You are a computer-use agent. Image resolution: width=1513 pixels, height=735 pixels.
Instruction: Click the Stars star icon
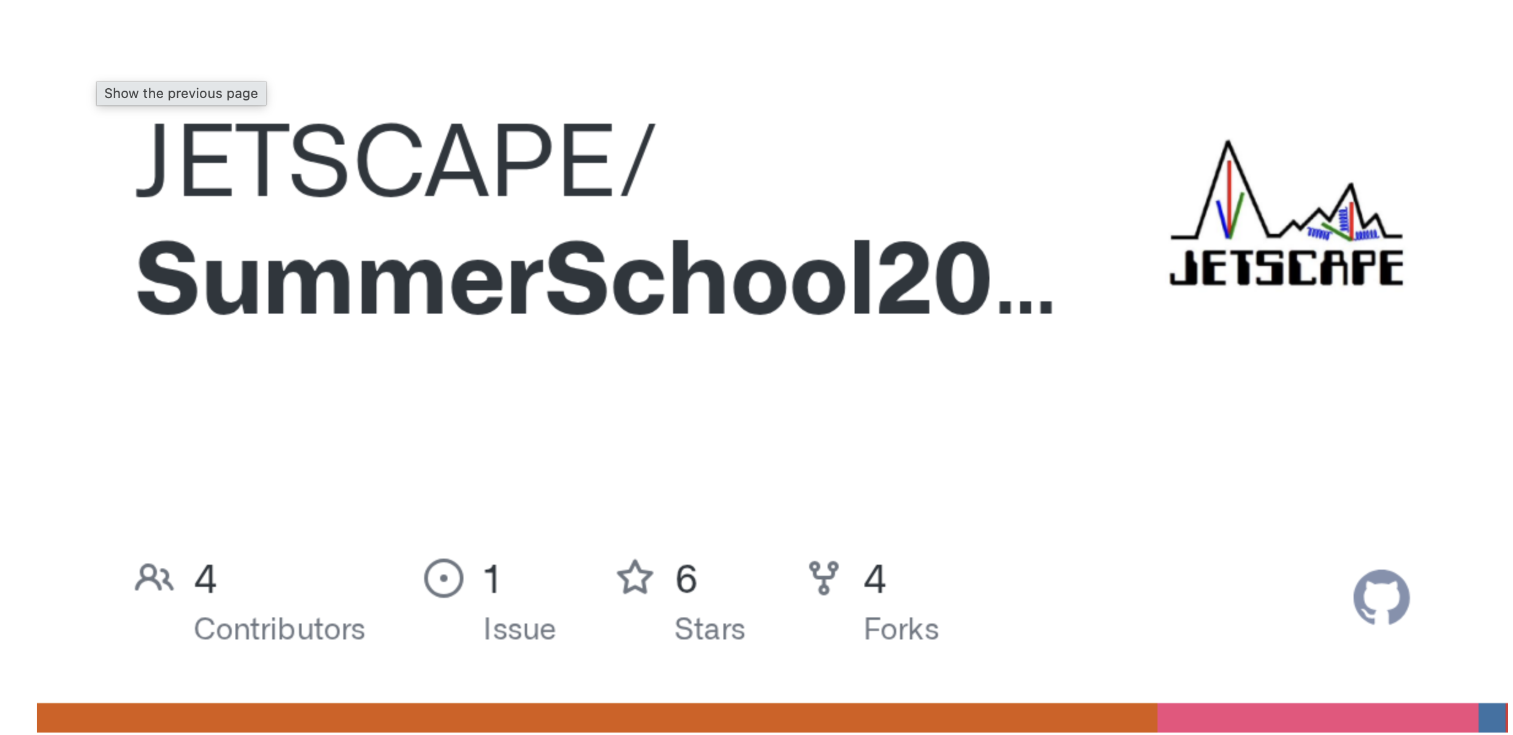coord(635,578)
